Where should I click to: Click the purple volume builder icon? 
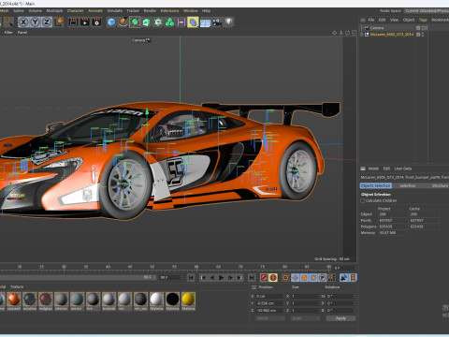(181, 22)
